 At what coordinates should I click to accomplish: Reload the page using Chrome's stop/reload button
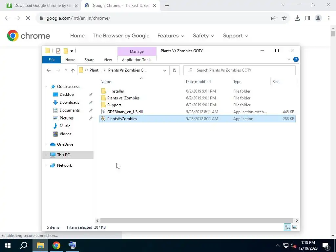tap(28, 18)
